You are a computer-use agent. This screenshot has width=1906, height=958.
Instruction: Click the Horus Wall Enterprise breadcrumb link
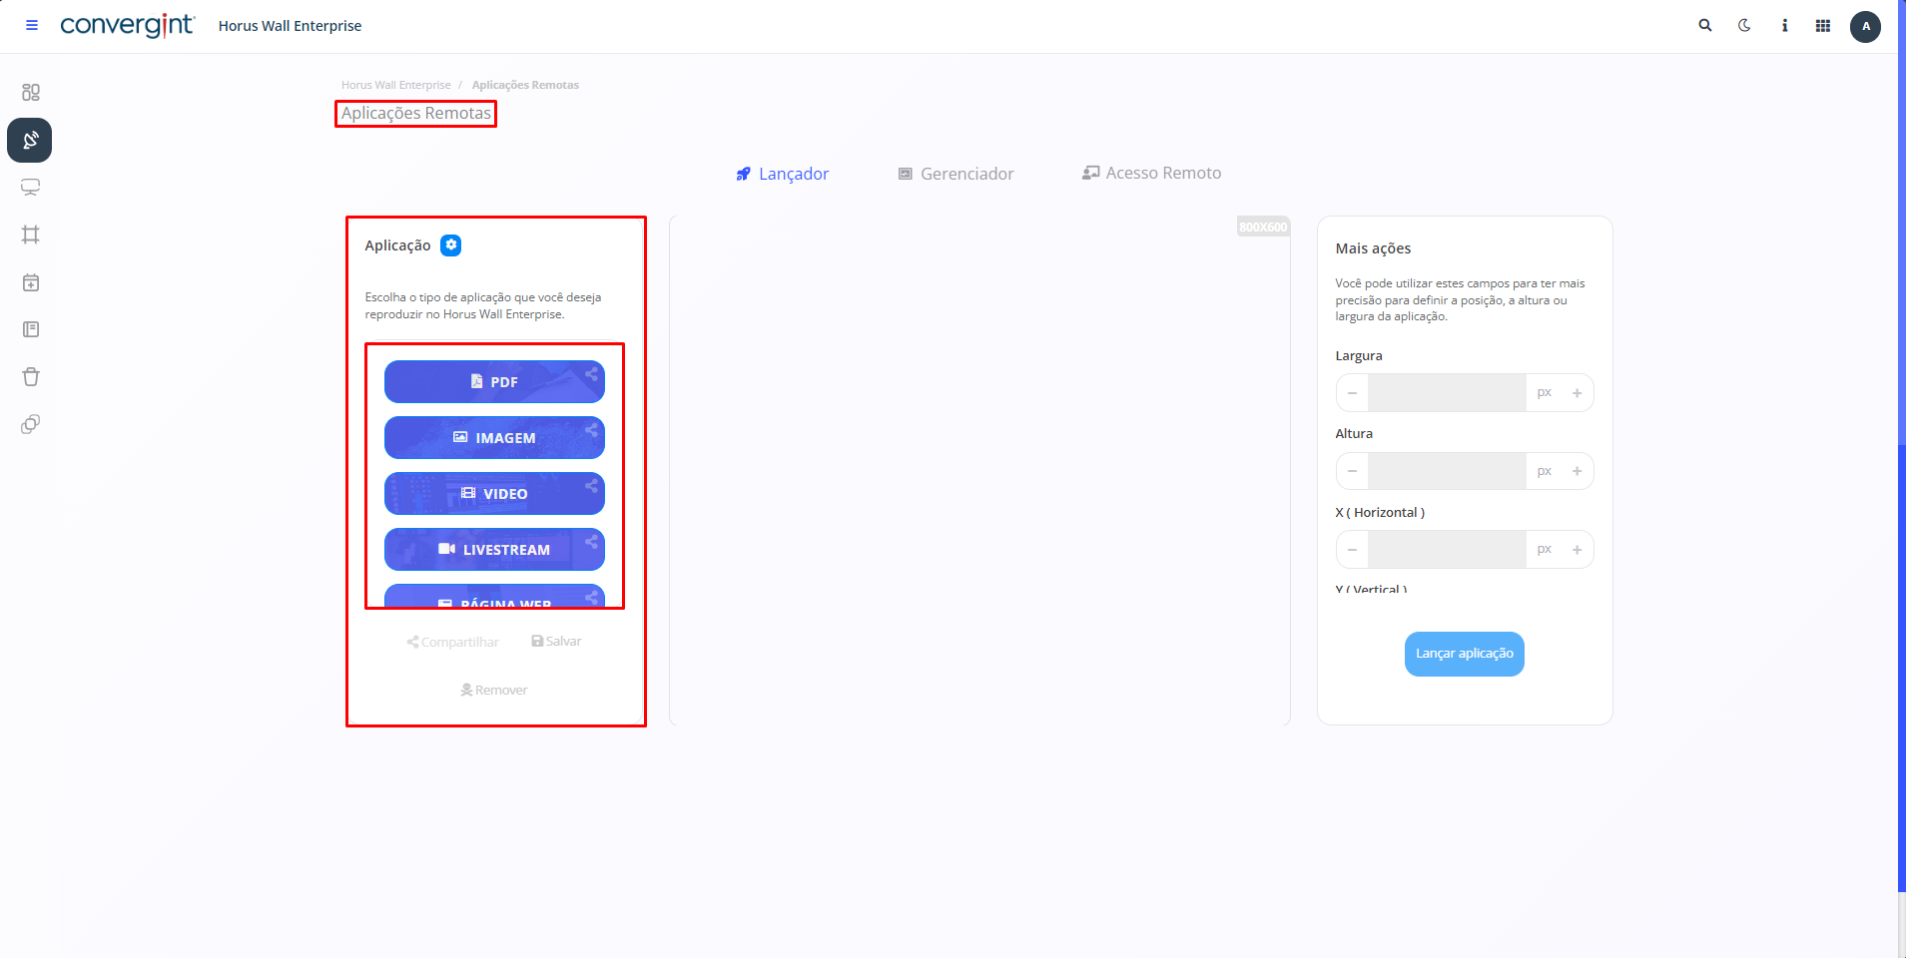[x=395, y=85]
